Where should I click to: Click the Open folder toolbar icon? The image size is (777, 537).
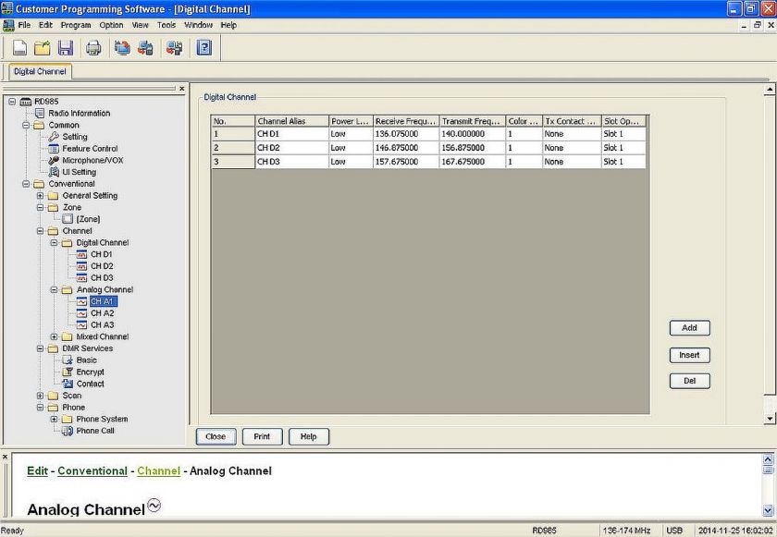pos(43,47)
